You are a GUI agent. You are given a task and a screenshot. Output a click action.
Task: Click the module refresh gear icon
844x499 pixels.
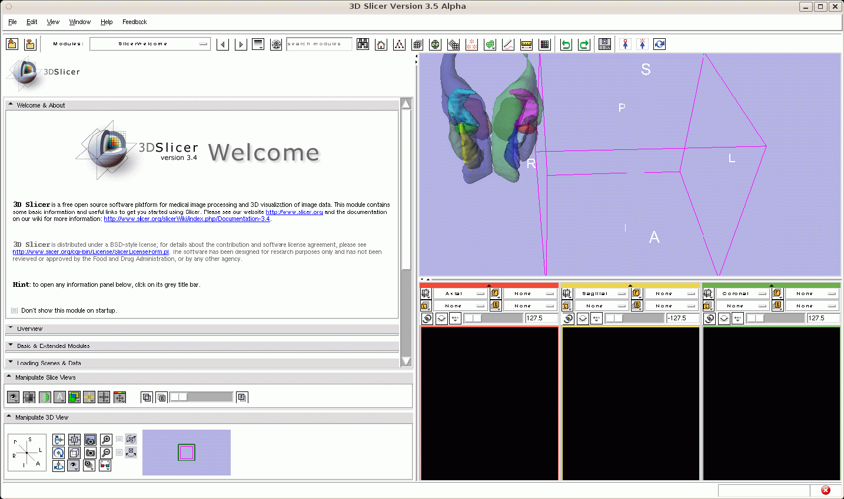(x=276, y=44)
